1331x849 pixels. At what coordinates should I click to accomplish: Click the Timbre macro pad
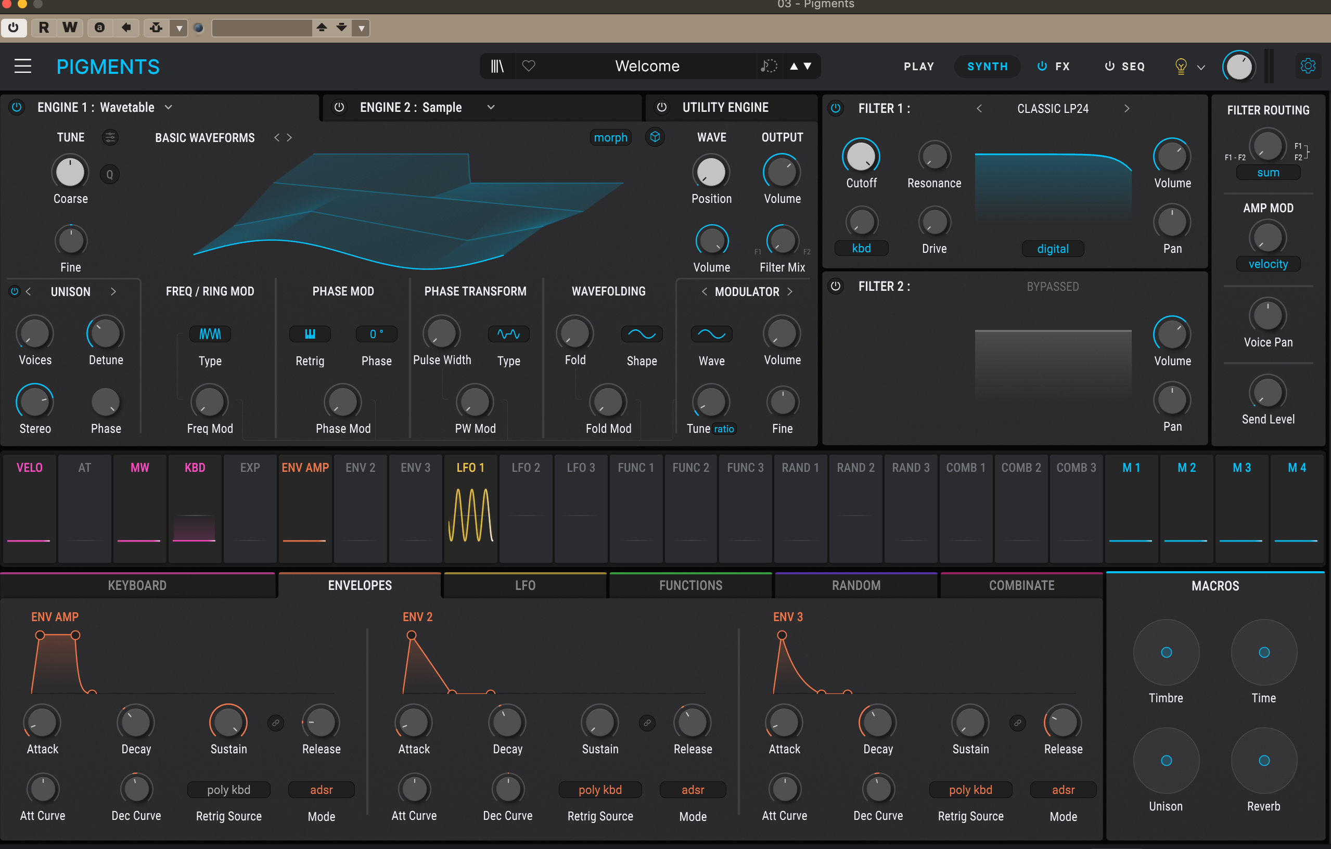[1166, 652]
